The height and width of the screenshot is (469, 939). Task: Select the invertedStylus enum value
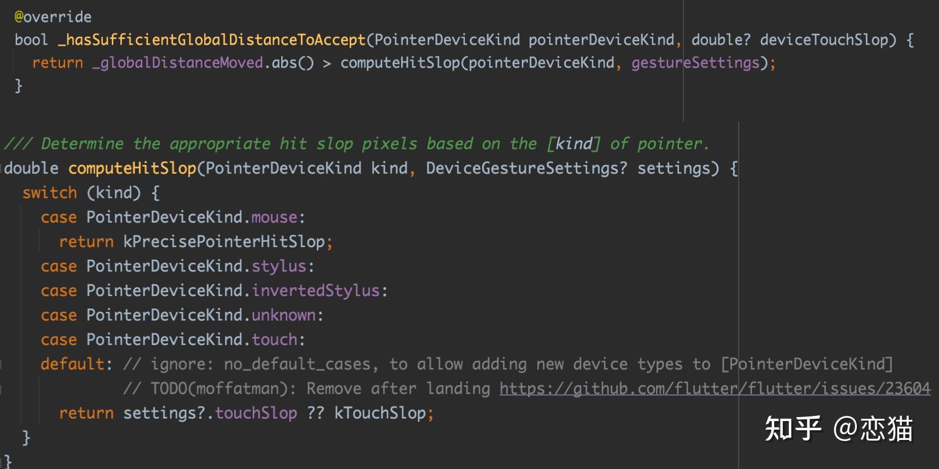coord(315,291)
